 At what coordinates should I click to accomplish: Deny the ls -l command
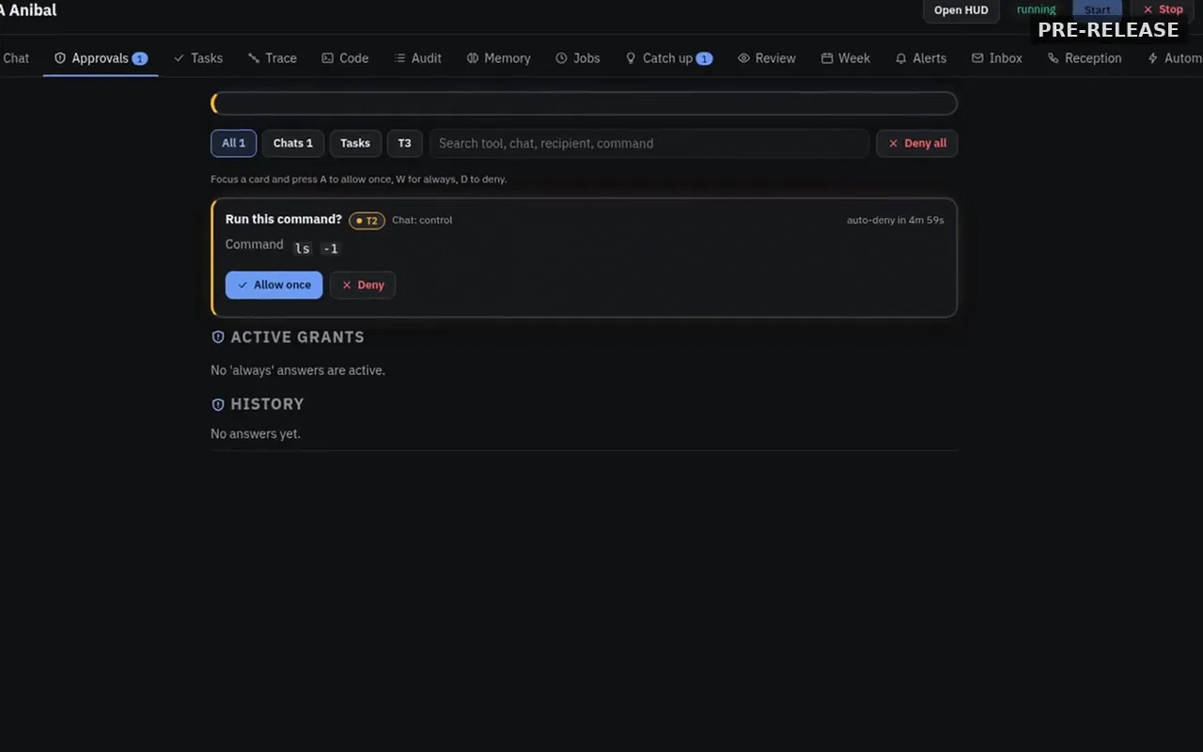click(x=363, y=285)
